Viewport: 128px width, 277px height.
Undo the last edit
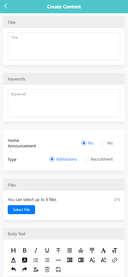[14, 269]
